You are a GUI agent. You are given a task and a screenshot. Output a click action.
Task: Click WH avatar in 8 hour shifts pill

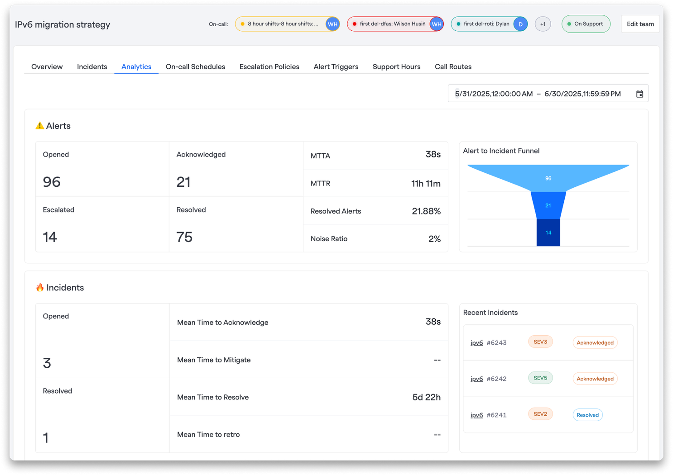332,24
